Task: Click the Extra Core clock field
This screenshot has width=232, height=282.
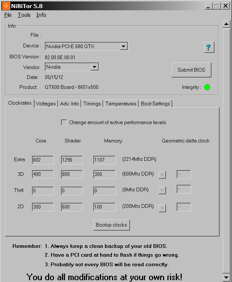Action: [x=43, y=160]
